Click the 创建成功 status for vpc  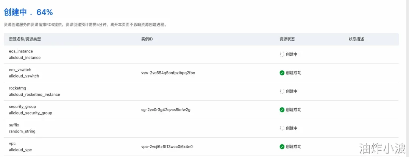293,146
